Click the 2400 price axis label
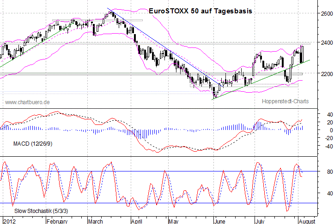The width and height of the screenshot is (334, 224). 327,43
